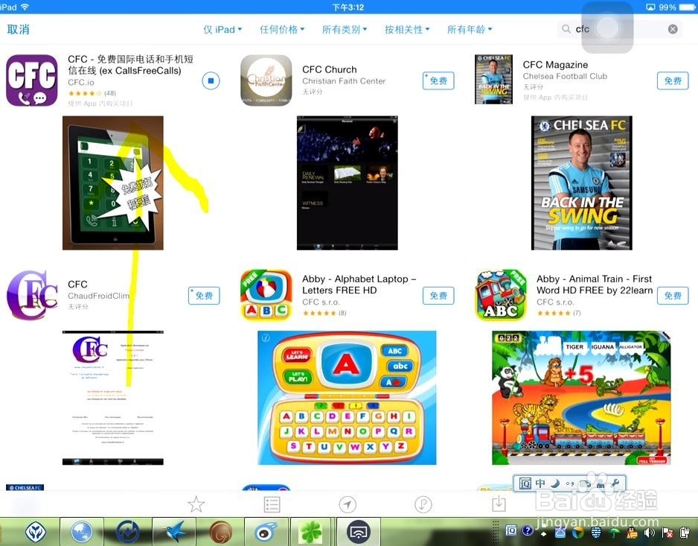The image size is (698, 546).
Task: Click the 'Christian Faith Center' developer name
Action: click(x=344, y=81)
